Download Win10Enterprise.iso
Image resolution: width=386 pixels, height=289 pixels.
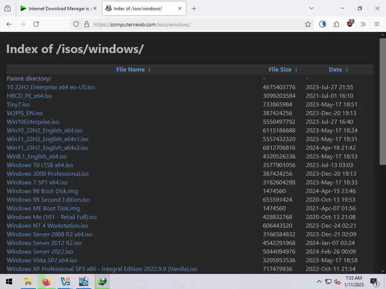[33, 122]
